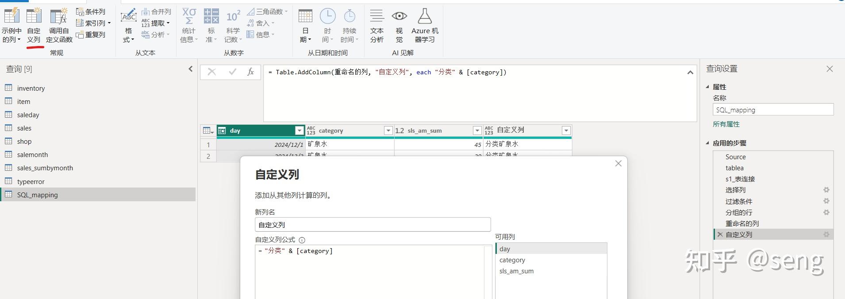Select sls_am_sum in available columns list
Viewport: 845px width, 299px height.
pos(551,271)
